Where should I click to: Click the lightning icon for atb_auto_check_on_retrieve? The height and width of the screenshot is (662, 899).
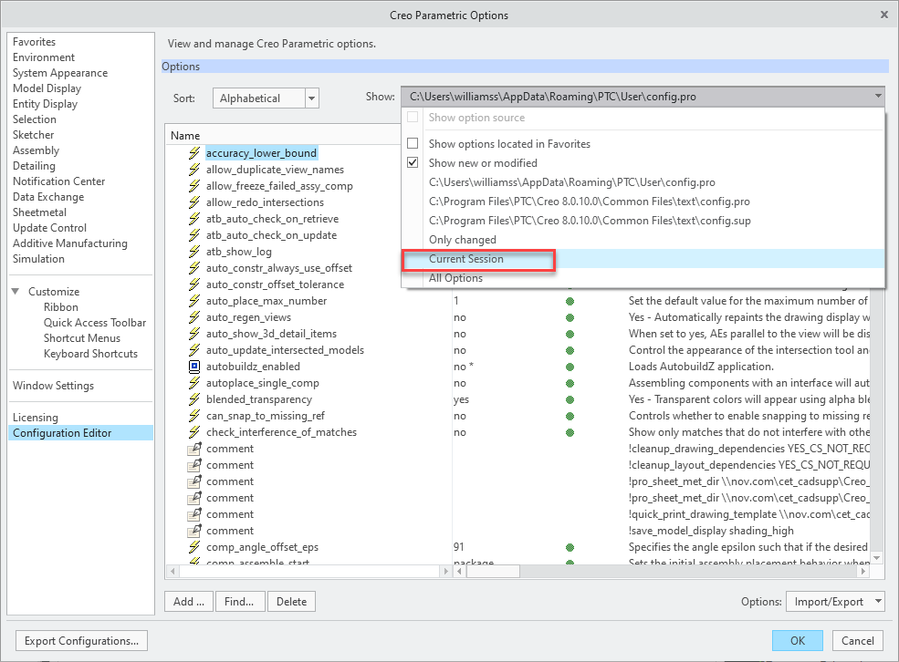click(x=194, y=219)
